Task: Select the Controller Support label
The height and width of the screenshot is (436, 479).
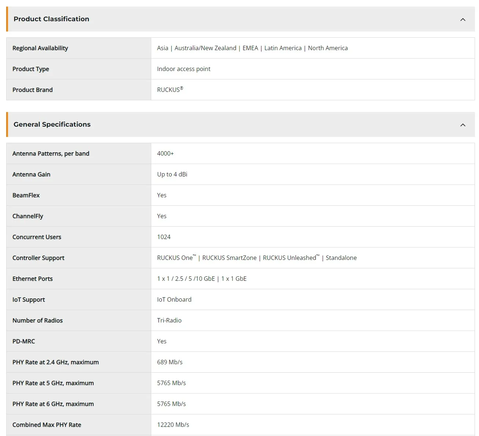Action: click(38, 258)
